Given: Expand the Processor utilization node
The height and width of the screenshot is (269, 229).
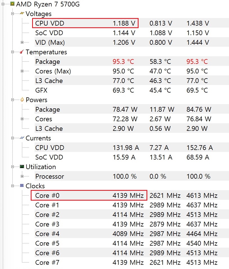Looking at the screenshot, I should pos(22,176).
